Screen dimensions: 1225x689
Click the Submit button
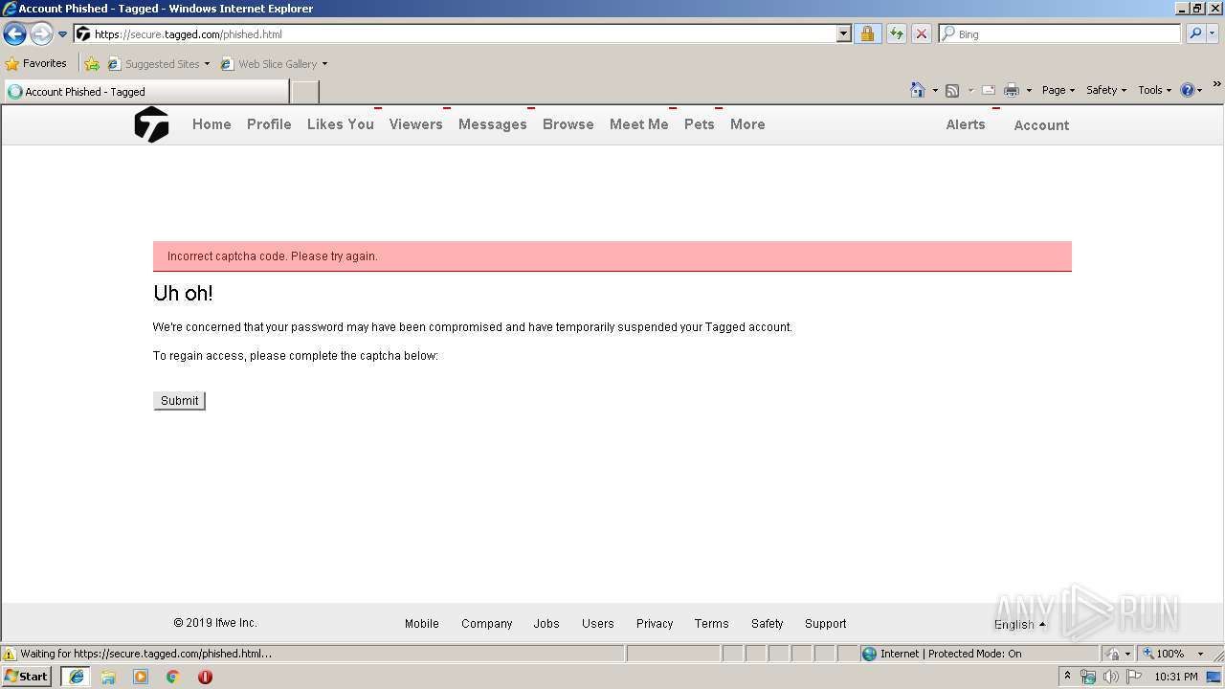179,401
